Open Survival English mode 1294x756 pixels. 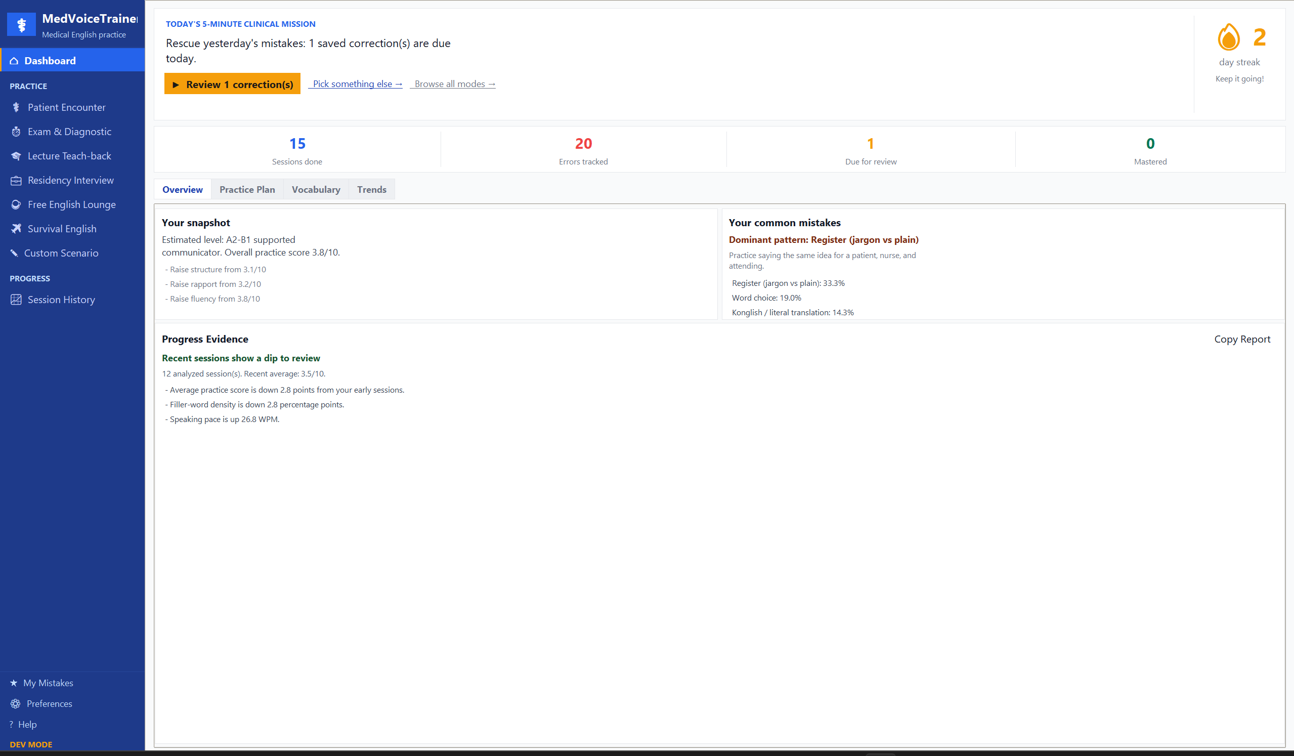click(x=72, y=229)
